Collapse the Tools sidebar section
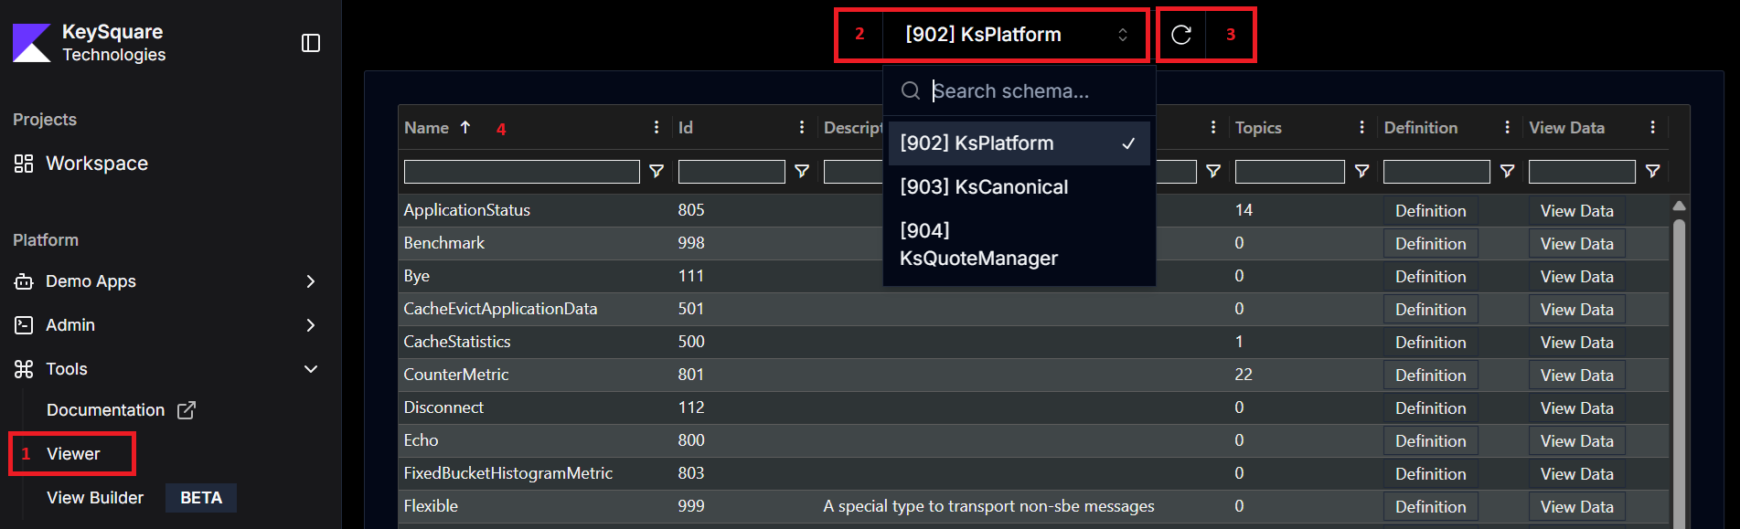The height and width of the screenshot is (529, 1740). (x=310, y=369)
